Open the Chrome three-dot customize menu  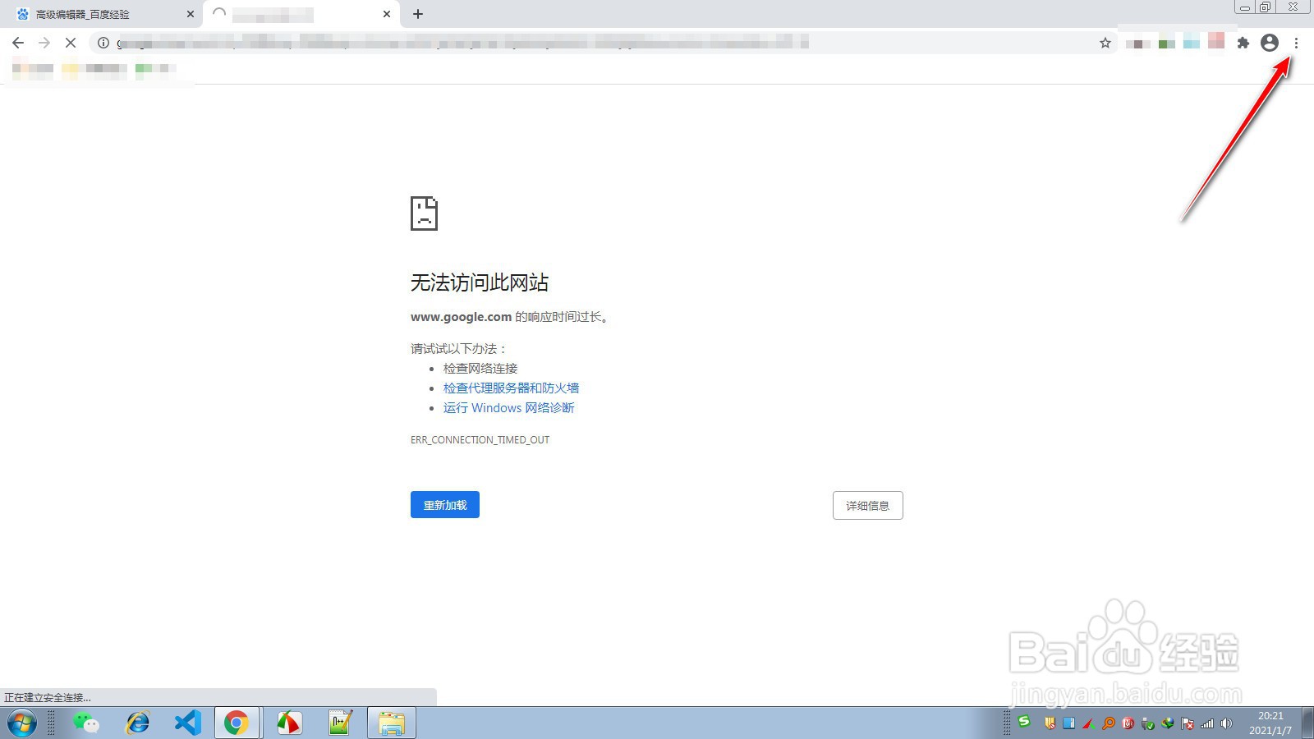tap(1296, 42)
